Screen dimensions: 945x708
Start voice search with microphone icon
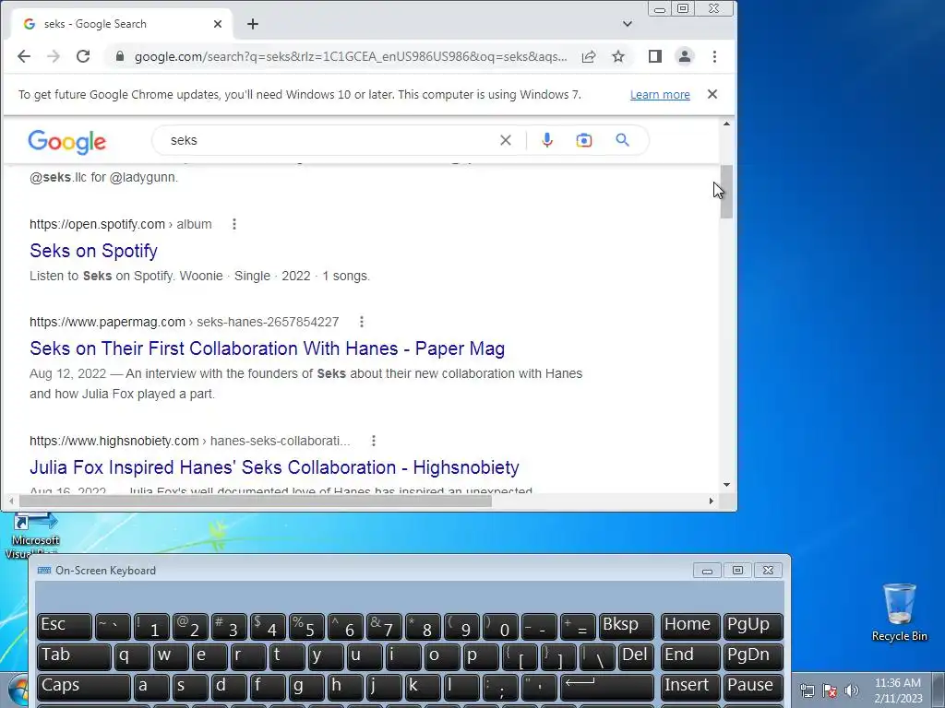(547, 140)
